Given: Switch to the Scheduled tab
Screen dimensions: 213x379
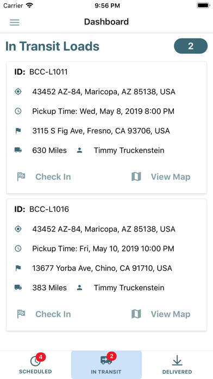Looking at the screenshot, I should pos(35,364).
